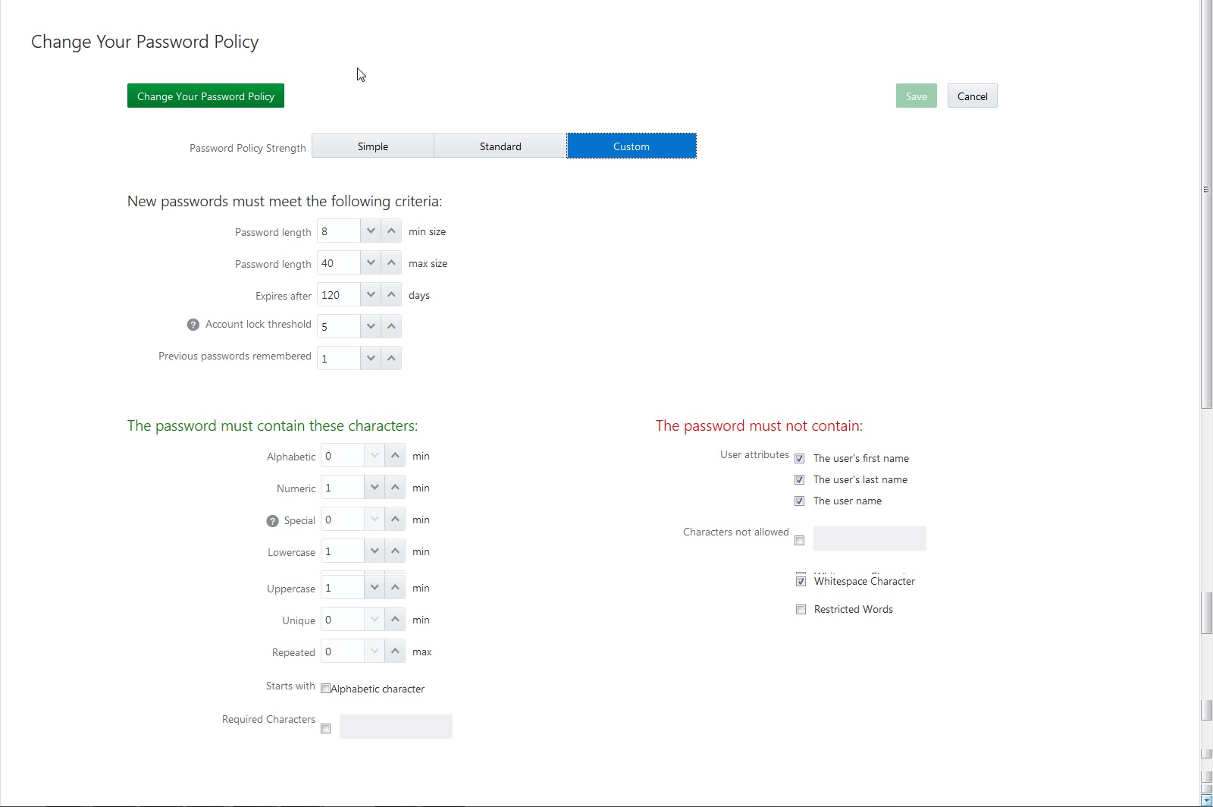
Task: Open the Unique minimum dropdown
Action: 375,619
